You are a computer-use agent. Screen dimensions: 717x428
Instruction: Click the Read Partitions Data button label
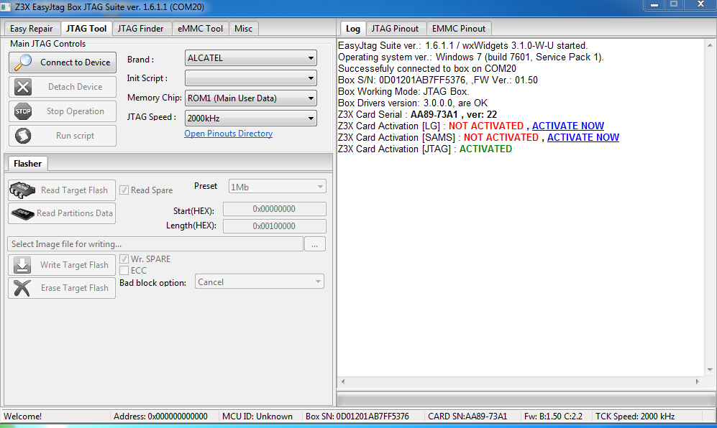75,213
